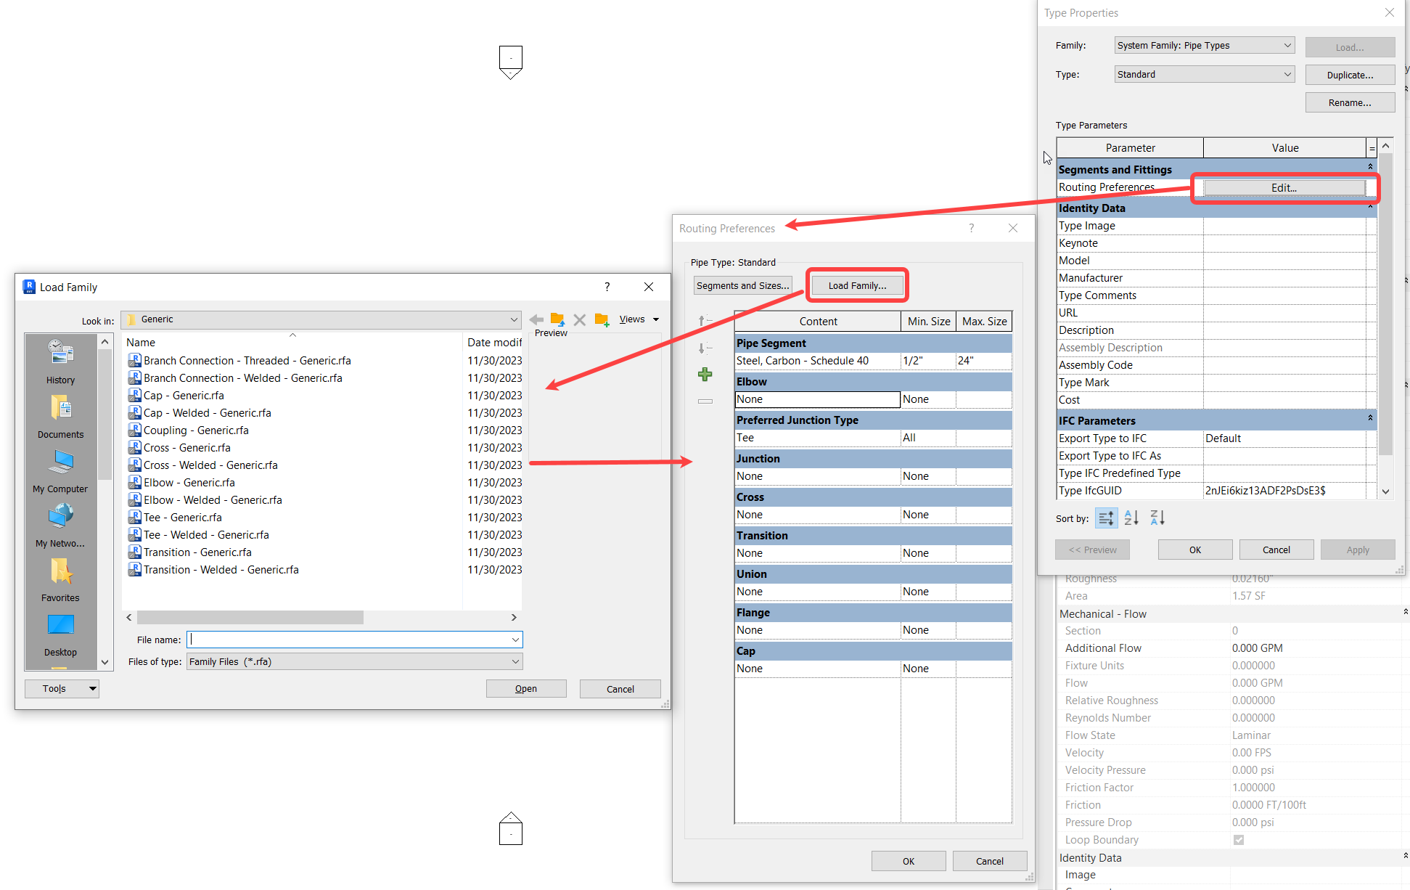Sort type parameters ascending with A-Z icon
The height and width of the screenshot is (890, 1410).
1131,518
